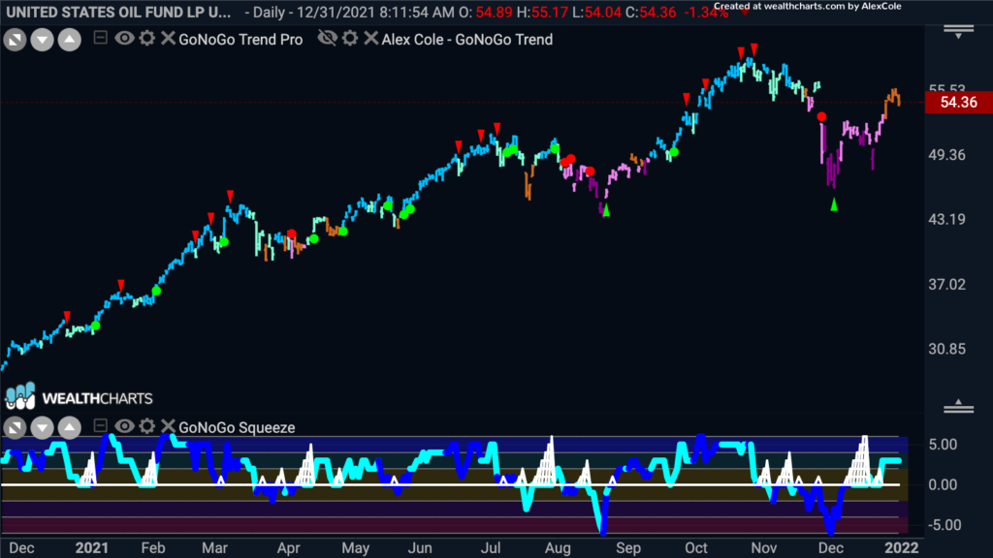Click the GoNoGo Squeeze indicator label
The height and width of the screenshot is (558, 993).
pos(237,427)
